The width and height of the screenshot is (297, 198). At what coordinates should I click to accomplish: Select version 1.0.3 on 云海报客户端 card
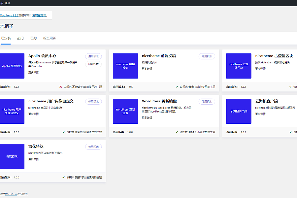tap(244, 132)
